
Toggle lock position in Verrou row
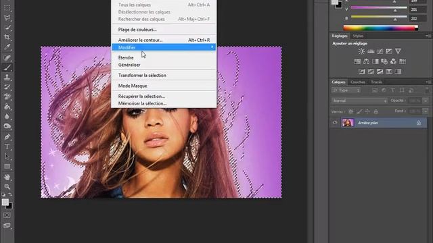(367, 111)
